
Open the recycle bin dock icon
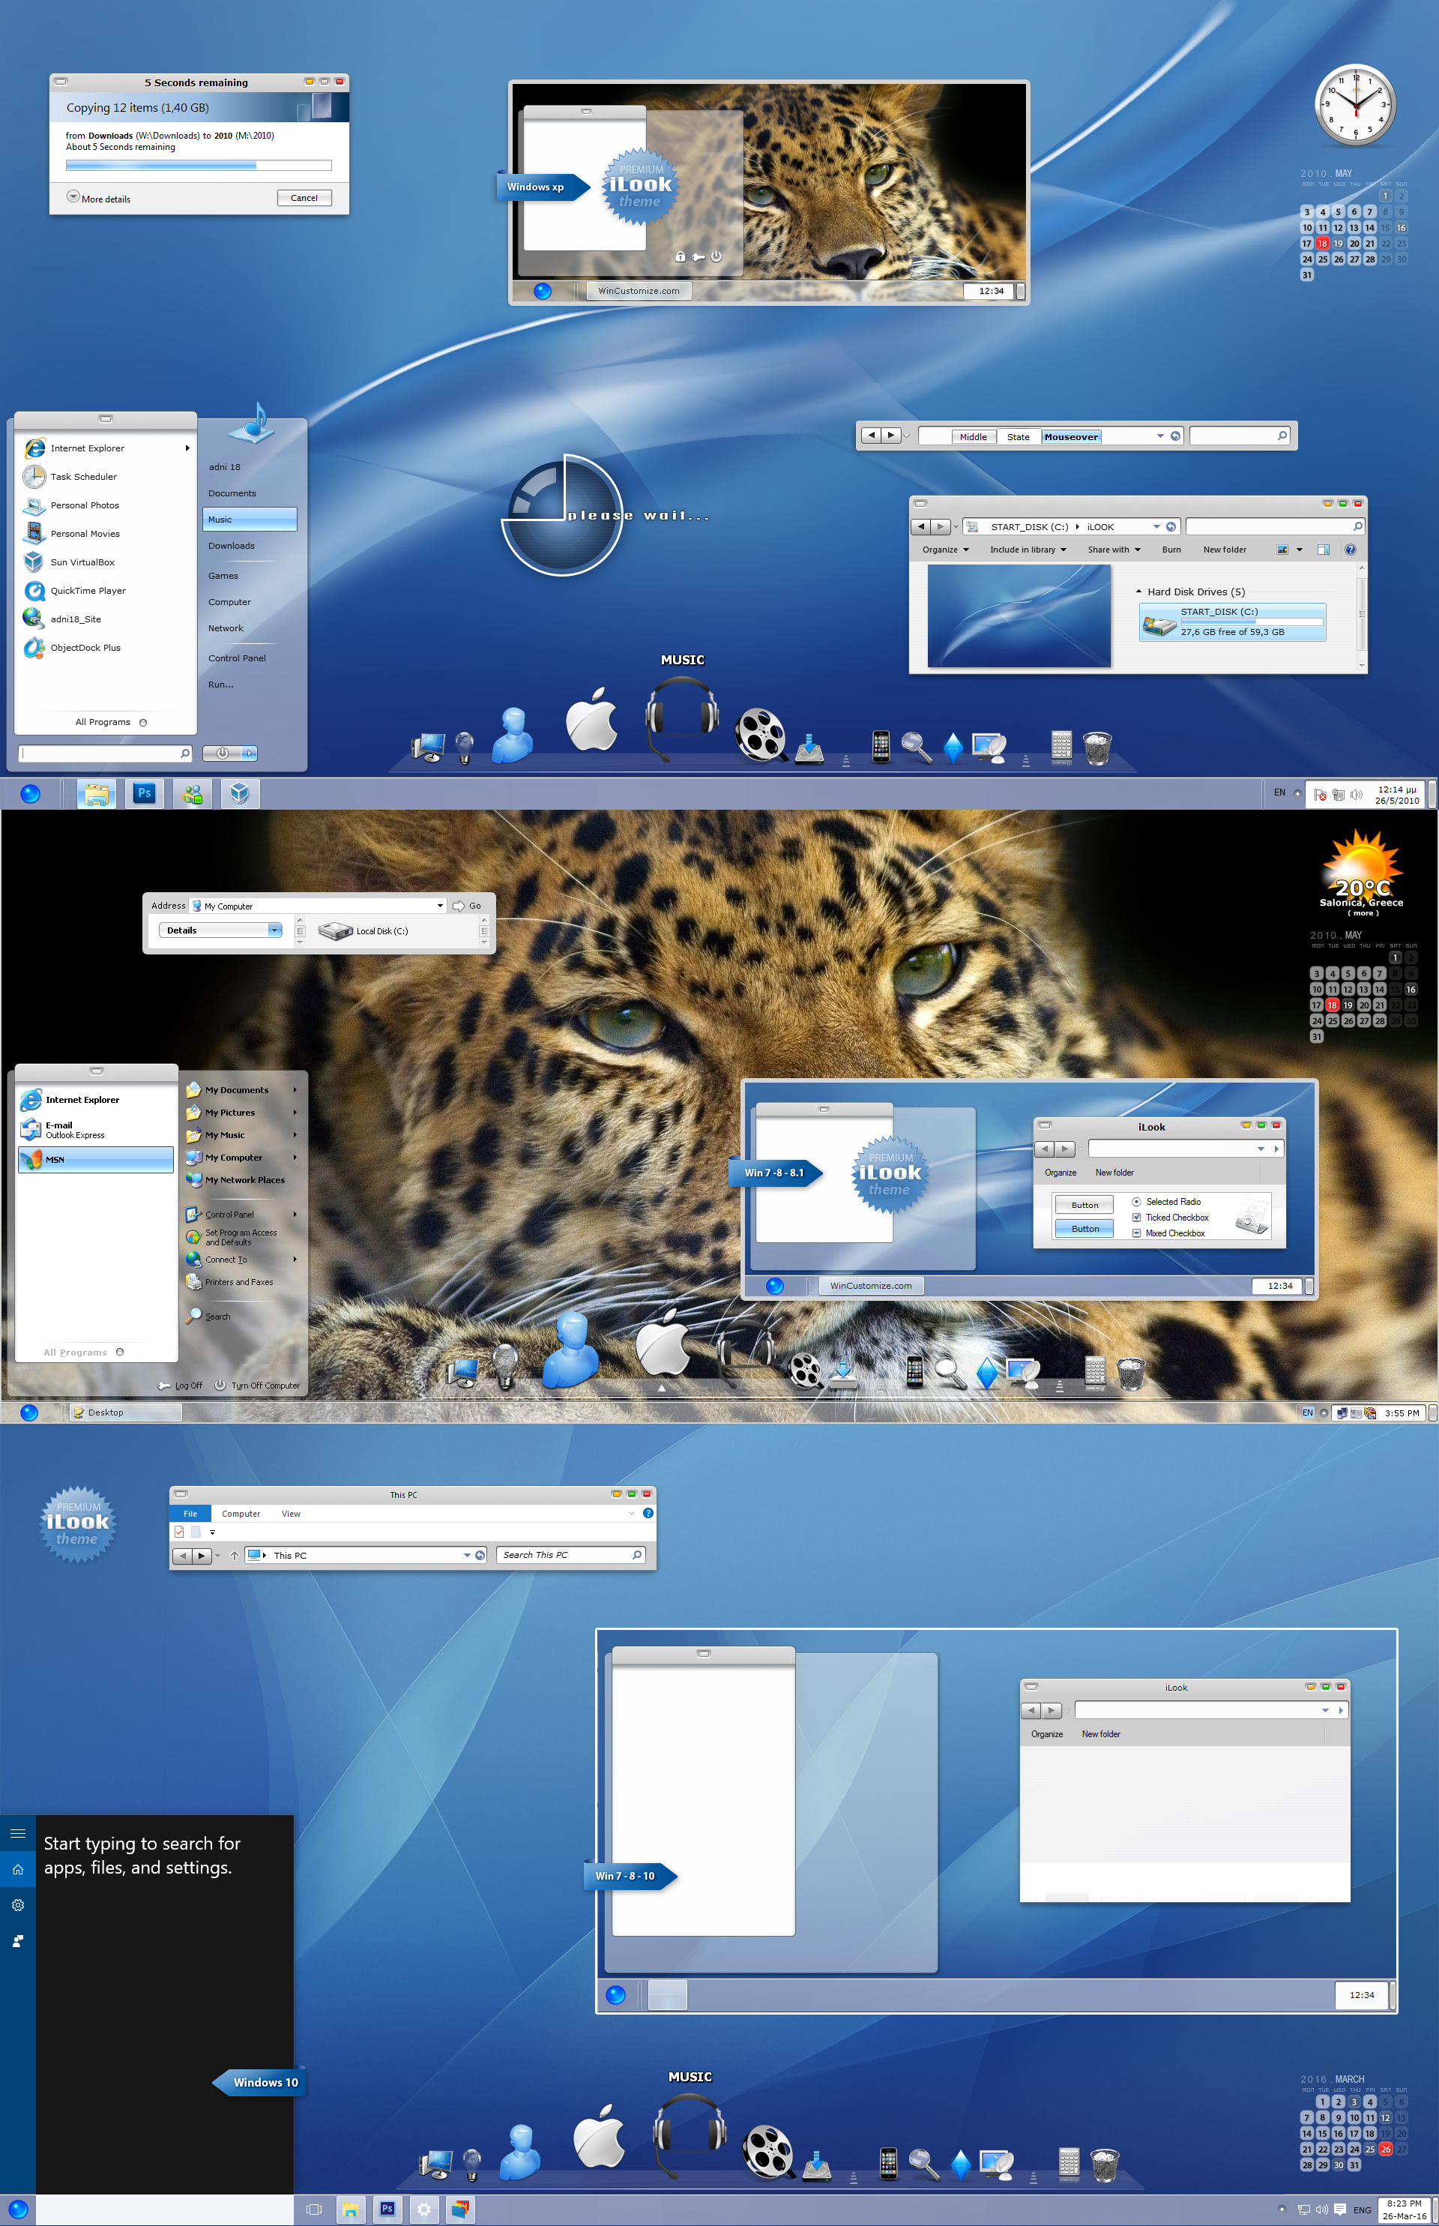pos(1097,747)
